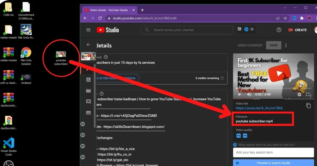Open the Chrome extensions puzzle icon
The height and width of the screenshot is (166, 317).
[x=302, y=18]
